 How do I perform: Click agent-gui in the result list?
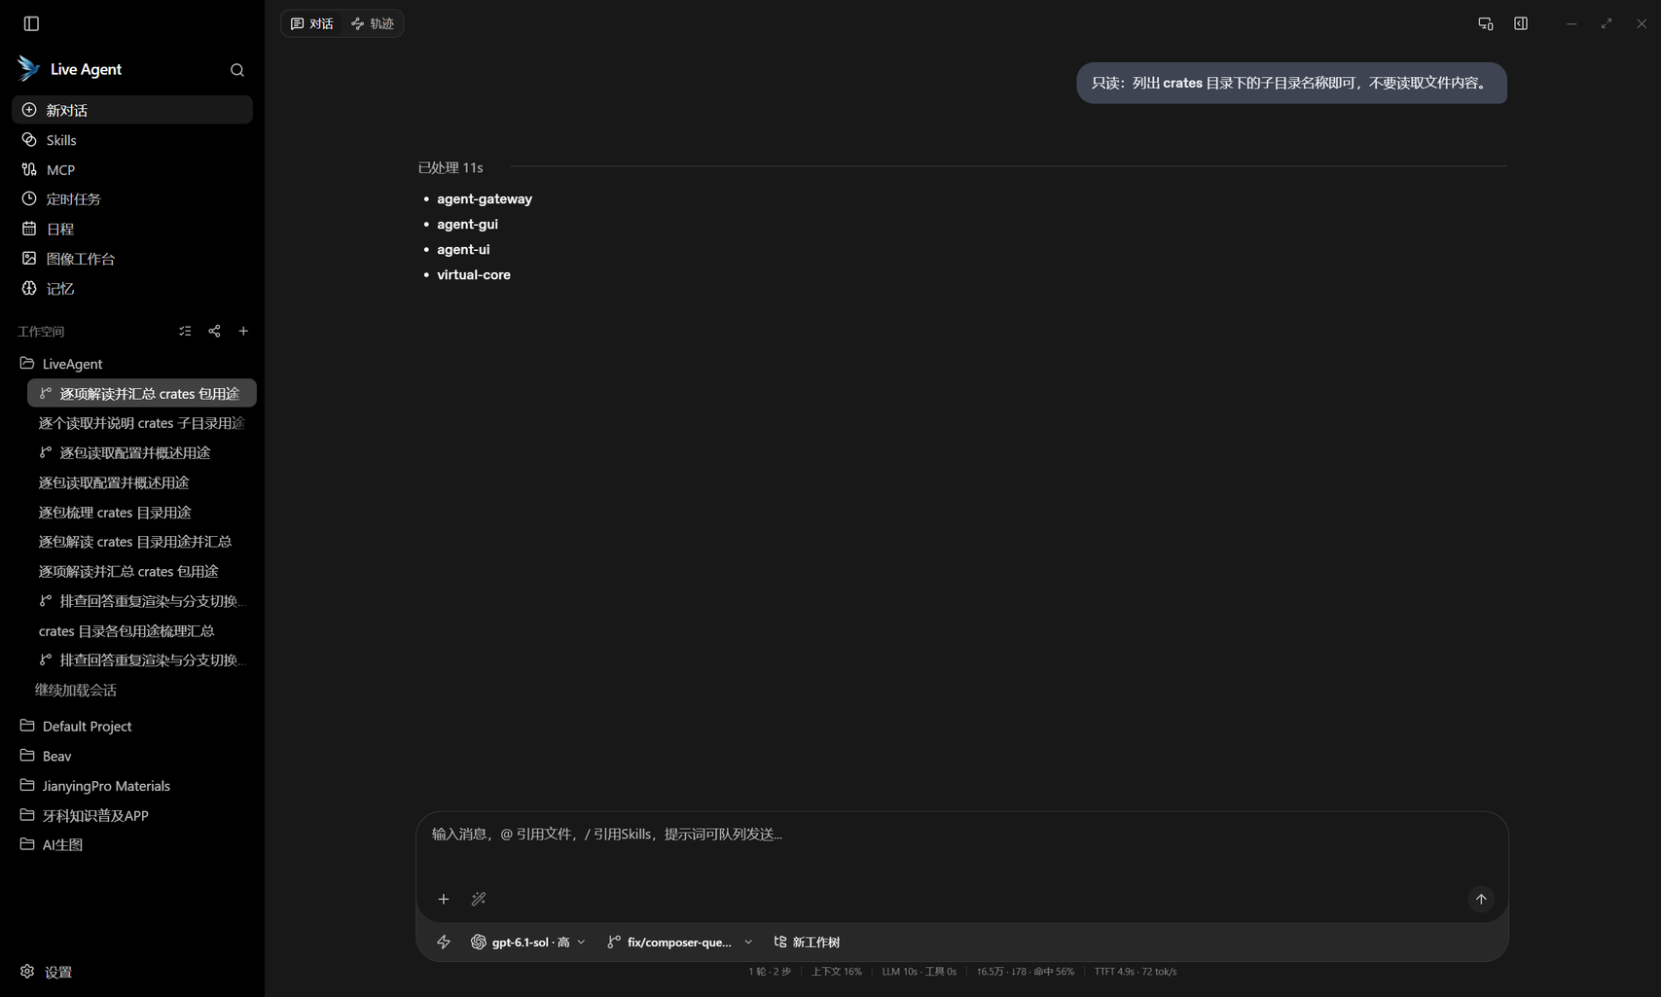467,224
